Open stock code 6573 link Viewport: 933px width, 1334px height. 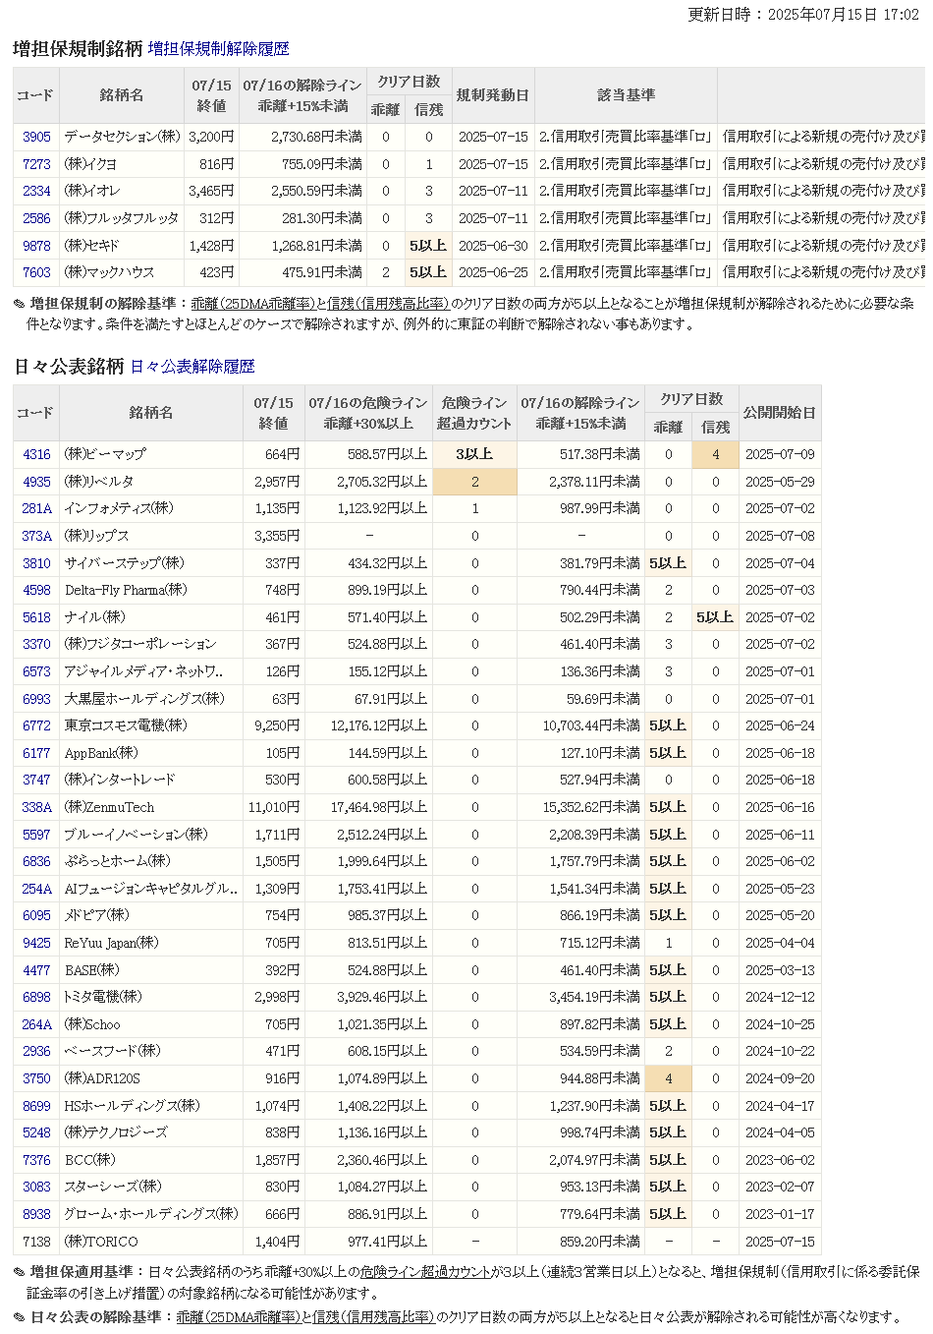[36, 671]
